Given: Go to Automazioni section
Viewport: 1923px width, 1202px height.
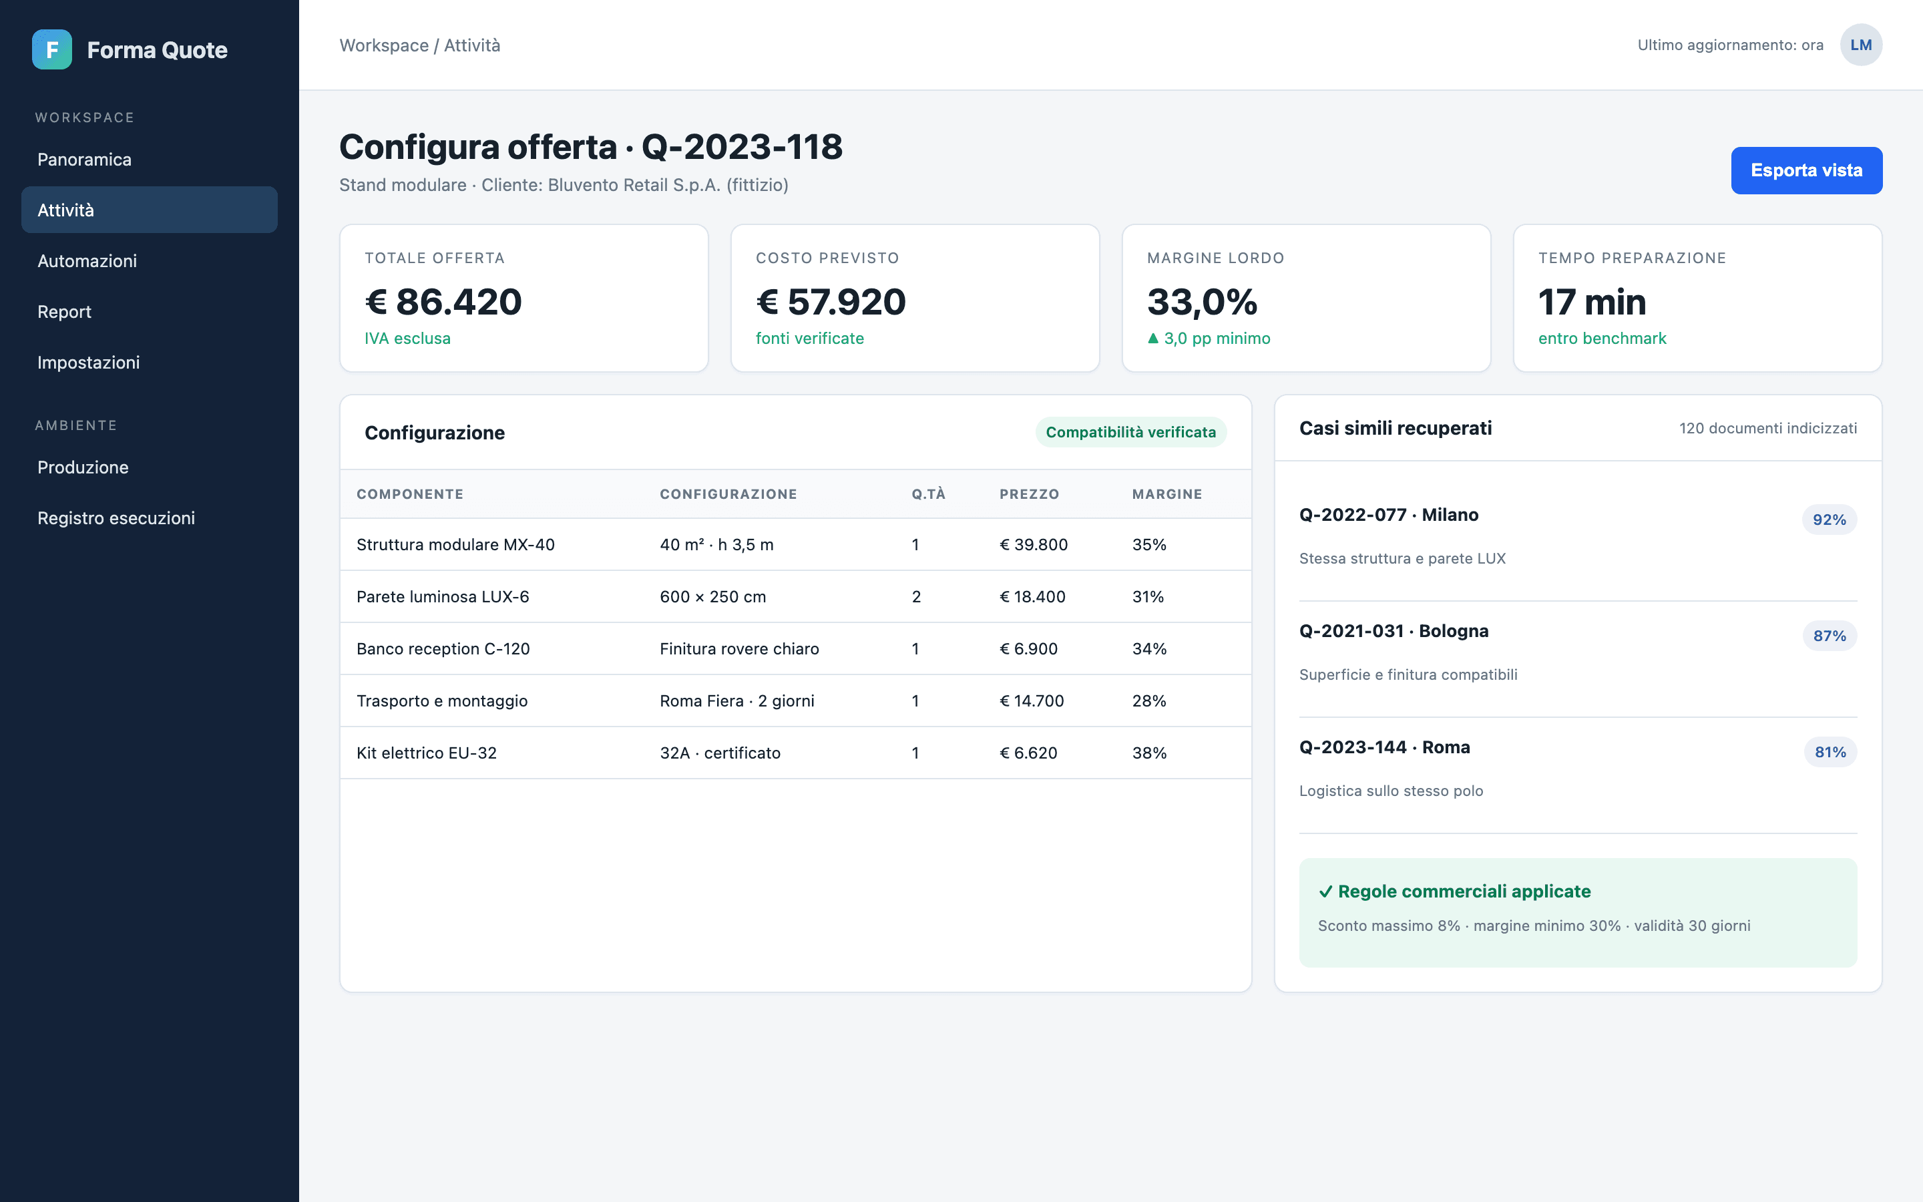Looking at the screenshot, I should [150, 260].
